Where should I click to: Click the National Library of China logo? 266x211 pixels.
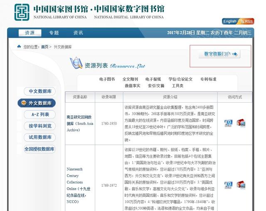click(x=22, y=12)
